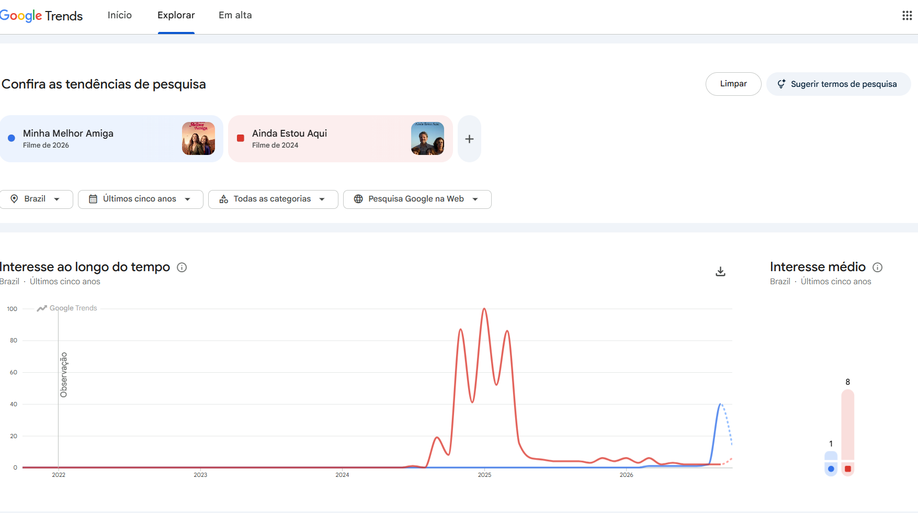The image size is (918, 513).
Task: Select the Minha Melhor Amiga search term chip
Action: [x=111, y=139]
